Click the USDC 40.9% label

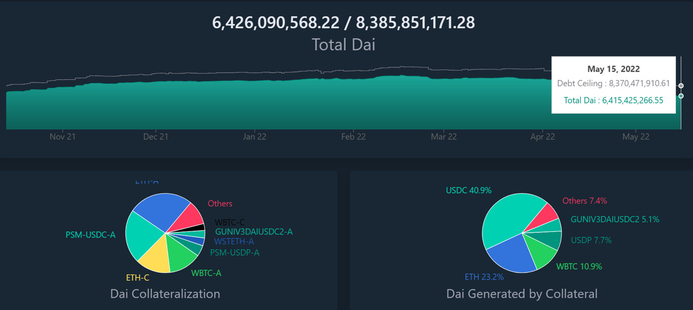(x=469, y=191)
